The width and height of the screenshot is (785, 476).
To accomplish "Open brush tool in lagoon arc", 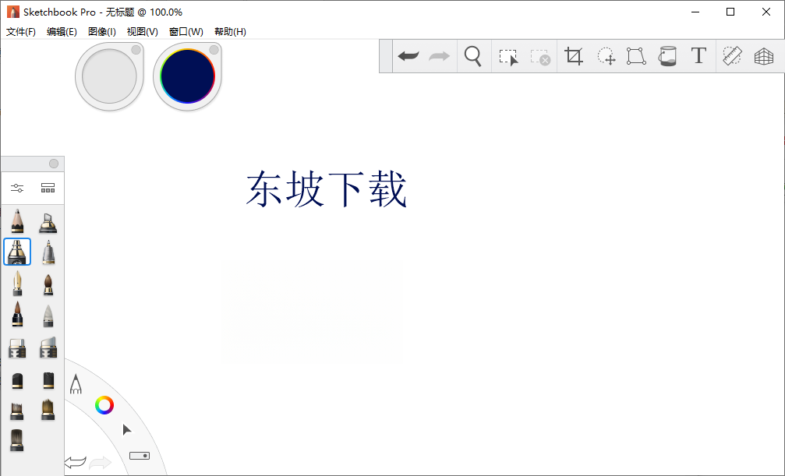I will [76, 384].
